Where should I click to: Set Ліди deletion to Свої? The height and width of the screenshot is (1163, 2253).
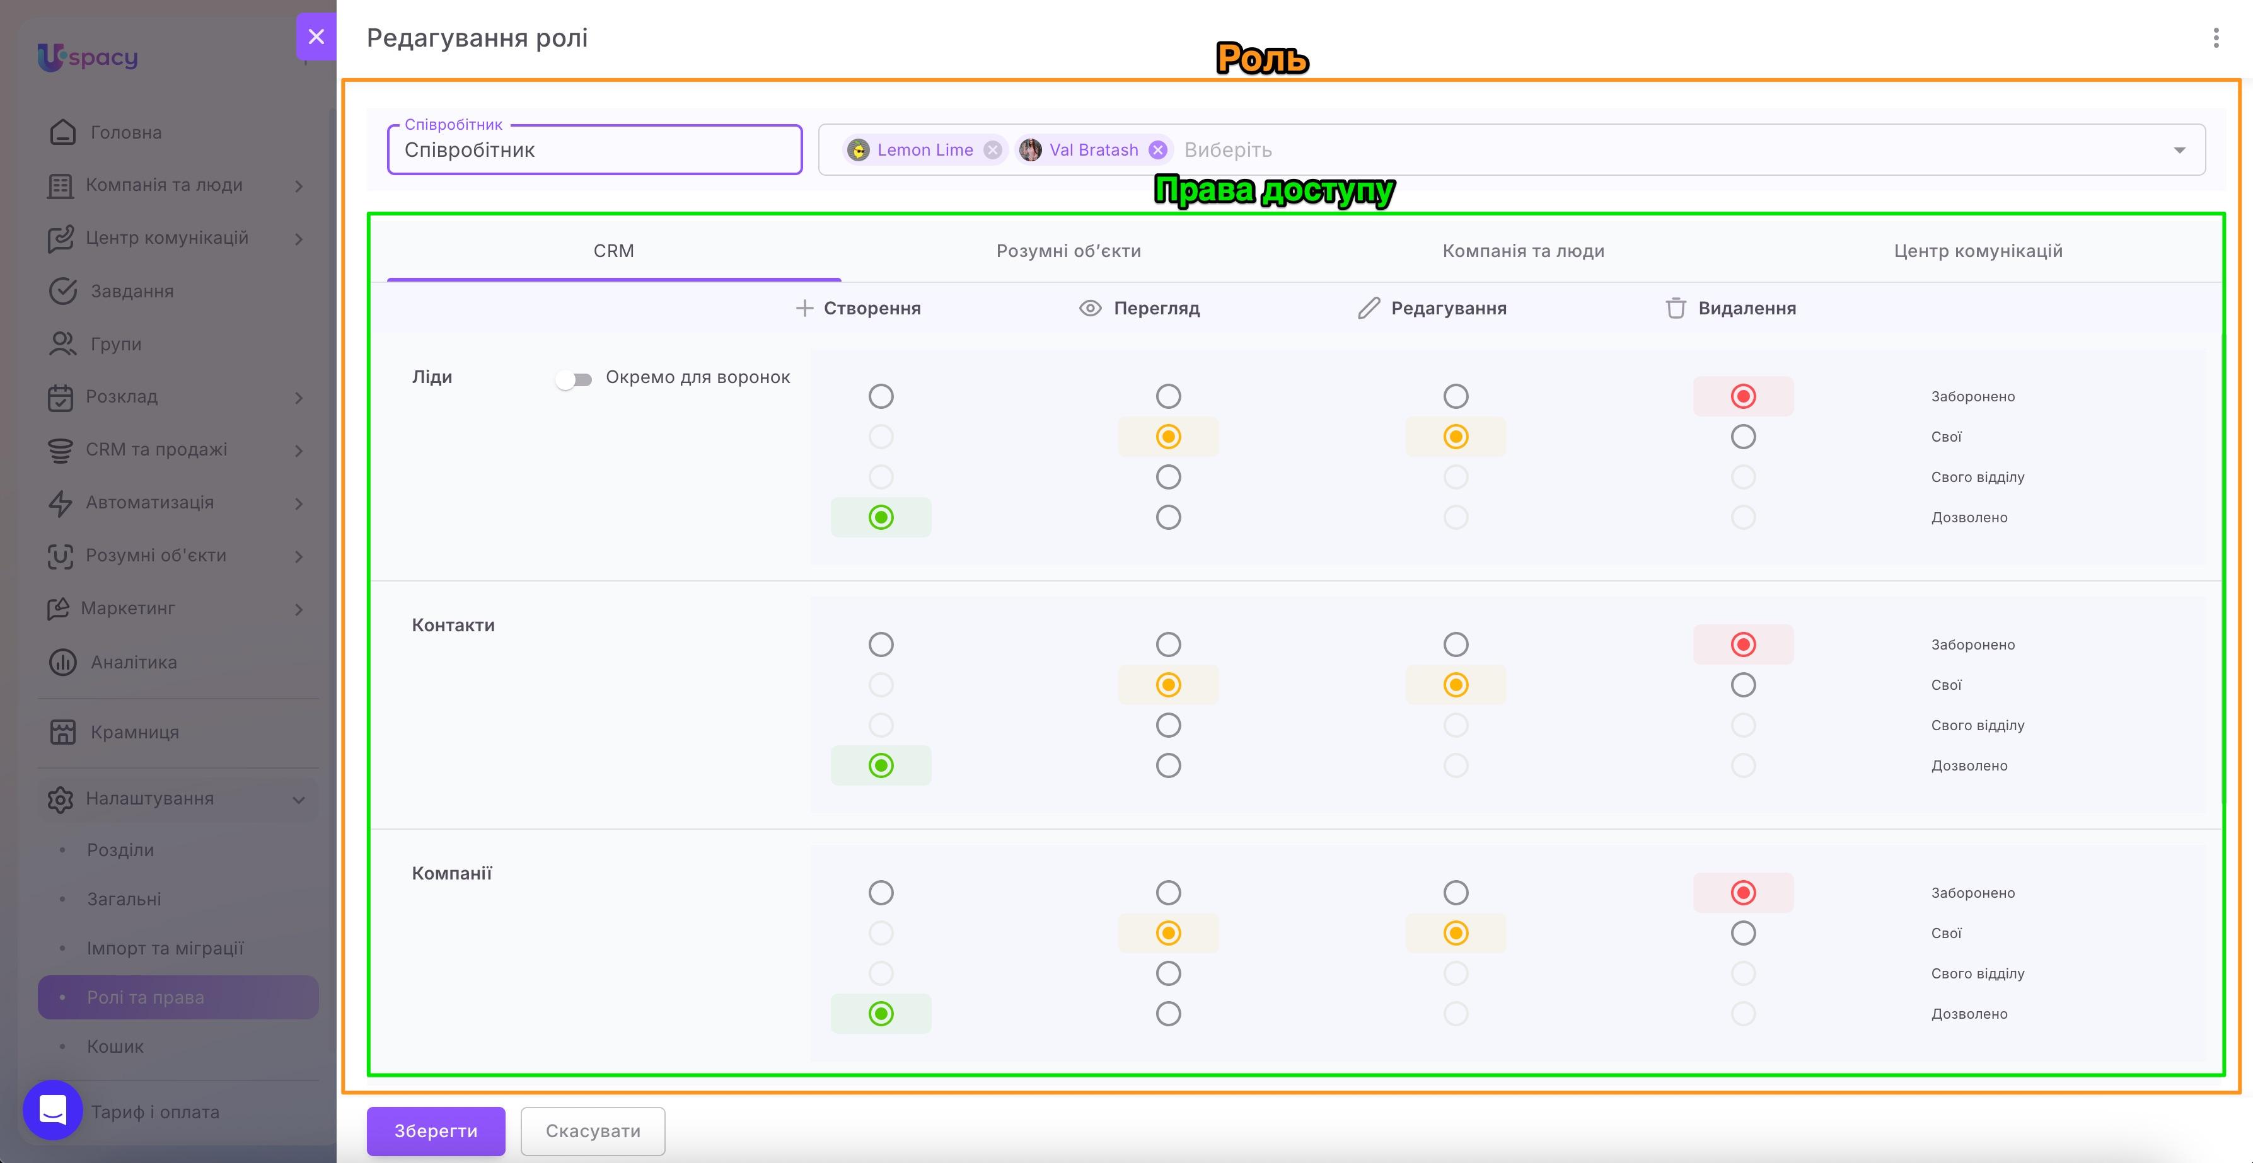coord(1742,437)
